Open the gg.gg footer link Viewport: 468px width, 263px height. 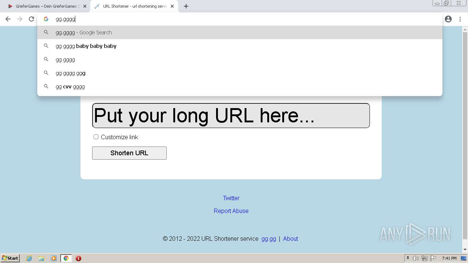(x=269, y=239)
